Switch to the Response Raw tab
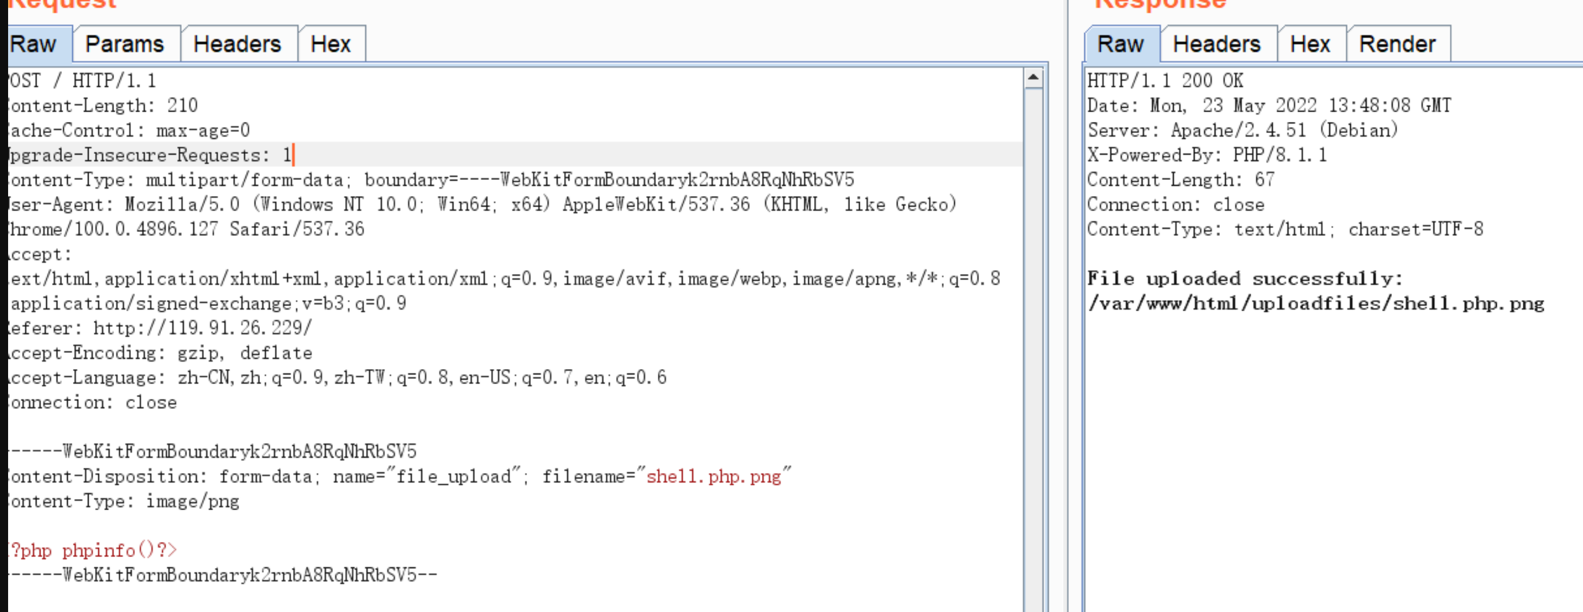Screen dimensions: 1583x612 point(1121,44)
